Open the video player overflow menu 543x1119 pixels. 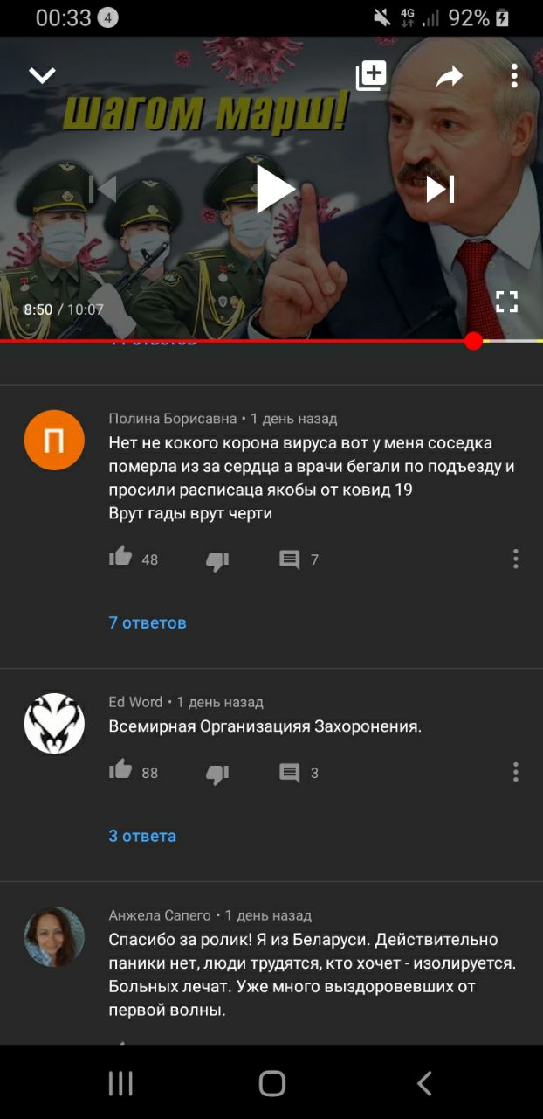(514, 76)
